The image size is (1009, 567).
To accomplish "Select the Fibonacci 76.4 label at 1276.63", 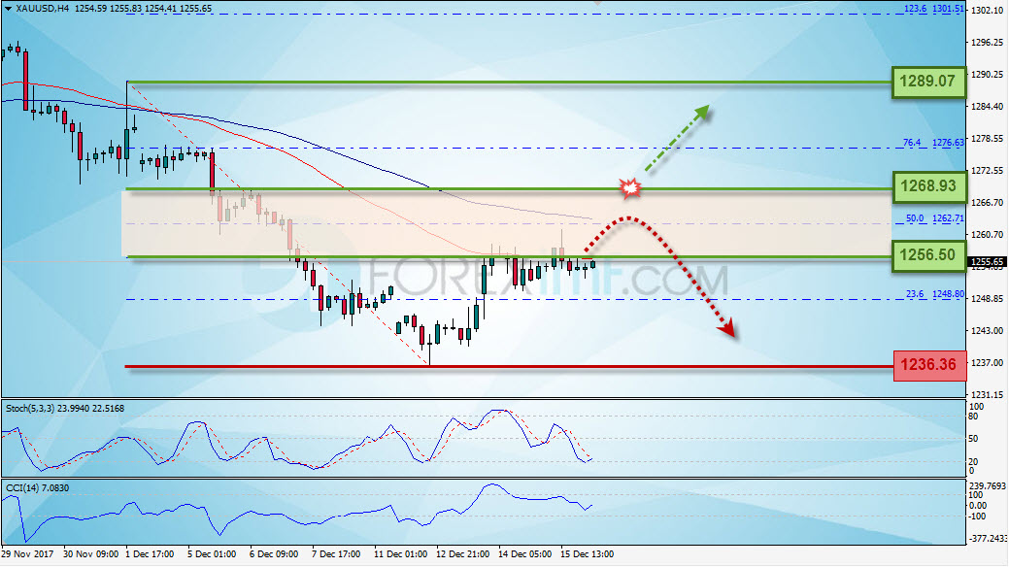I will tap(933, 142).
